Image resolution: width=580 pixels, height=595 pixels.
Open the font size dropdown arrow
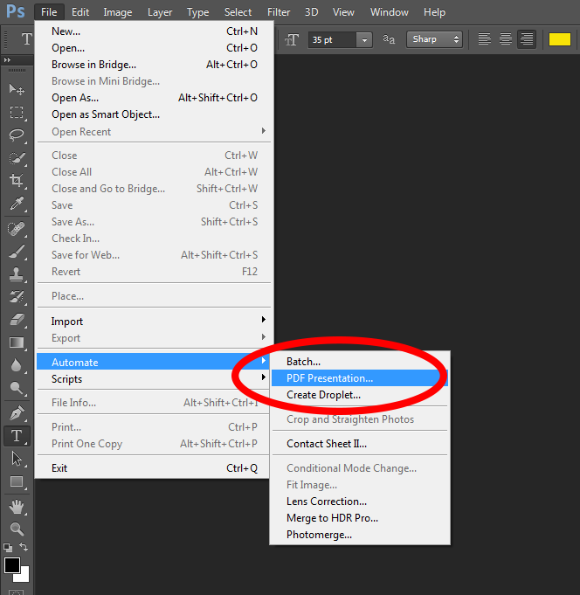[x=364, y=40]
